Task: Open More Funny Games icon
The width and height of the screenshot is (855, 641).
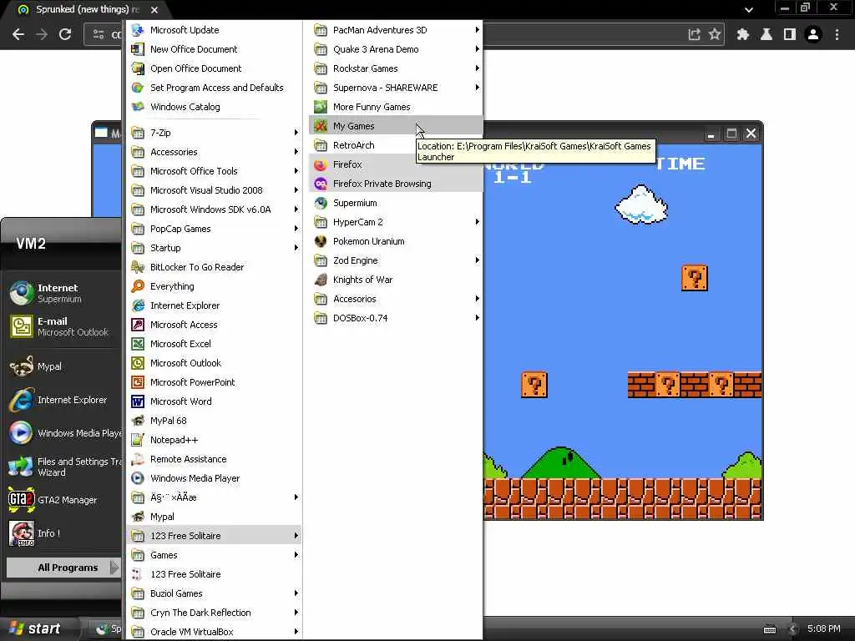Action: 321,107
